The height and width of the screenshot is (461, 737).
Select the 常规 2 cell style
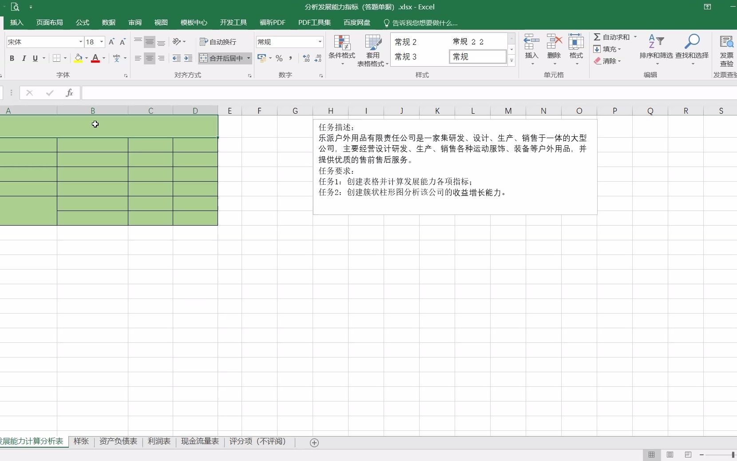(420, 42)
